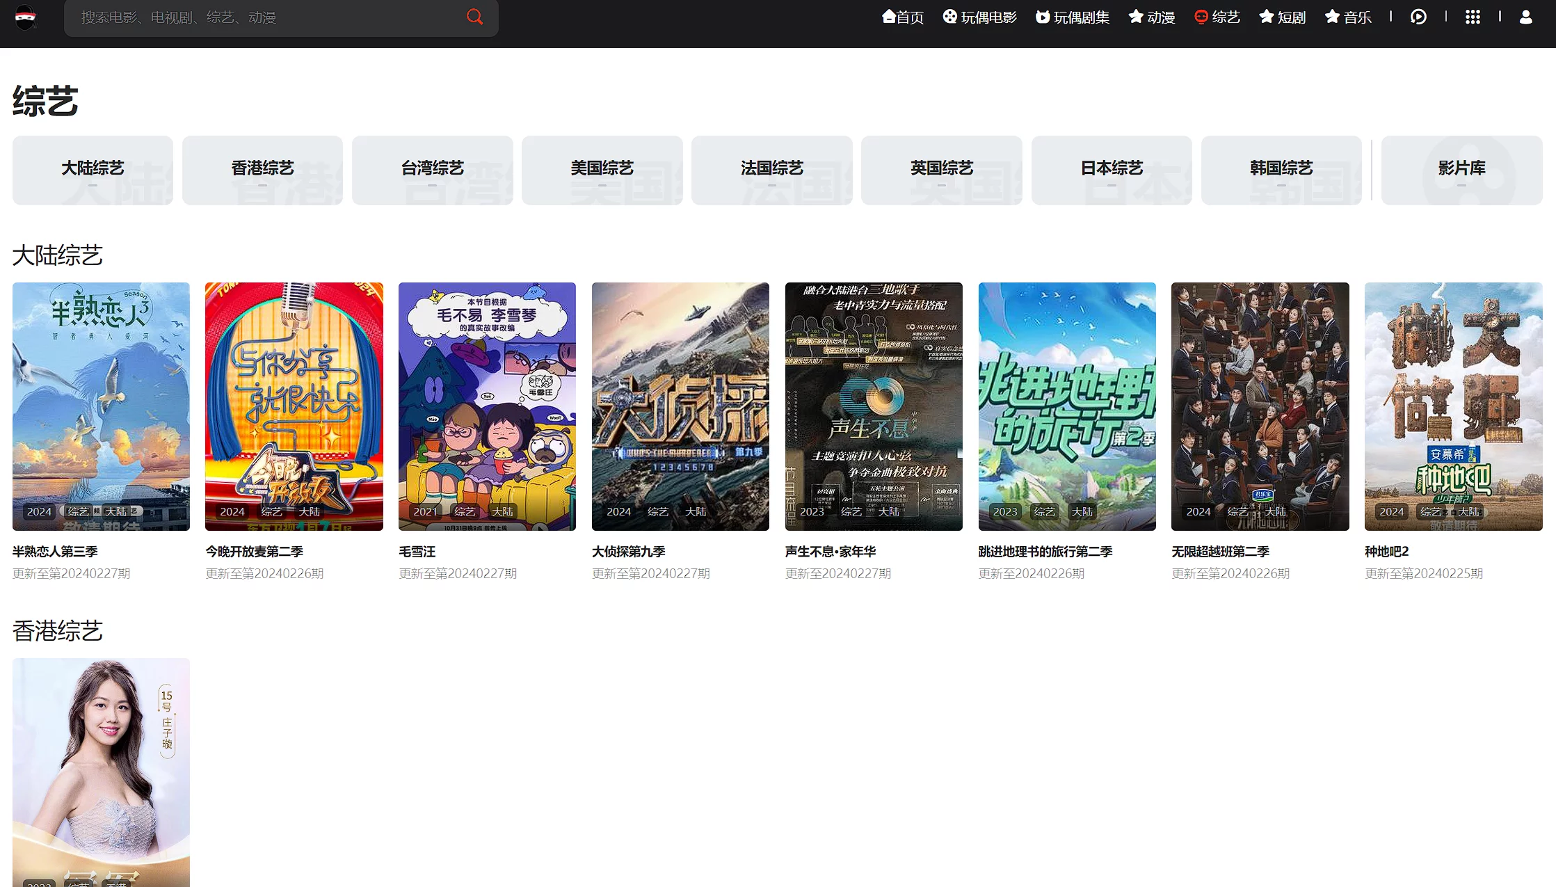The image size is (1556, 887).
Task: Open the 半熟恋人第三季 poster
Action: [x=101, y=406]
